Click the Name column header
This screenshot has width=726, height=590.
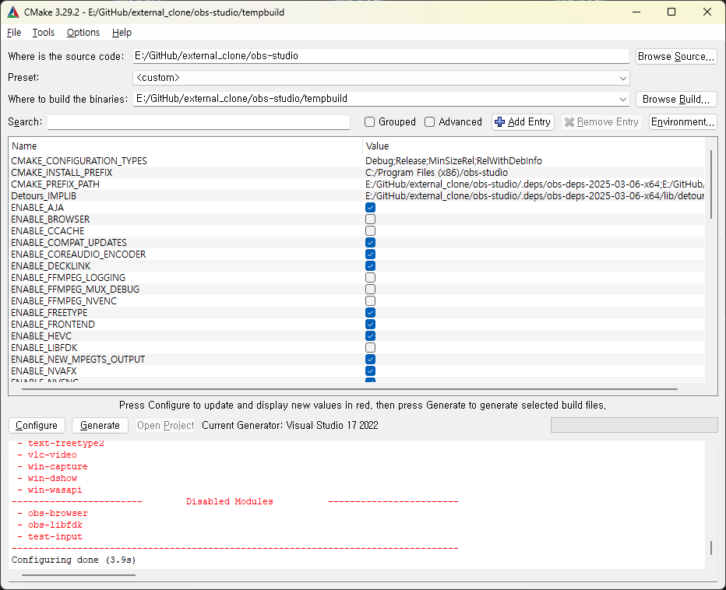click(x=185, y=146)
